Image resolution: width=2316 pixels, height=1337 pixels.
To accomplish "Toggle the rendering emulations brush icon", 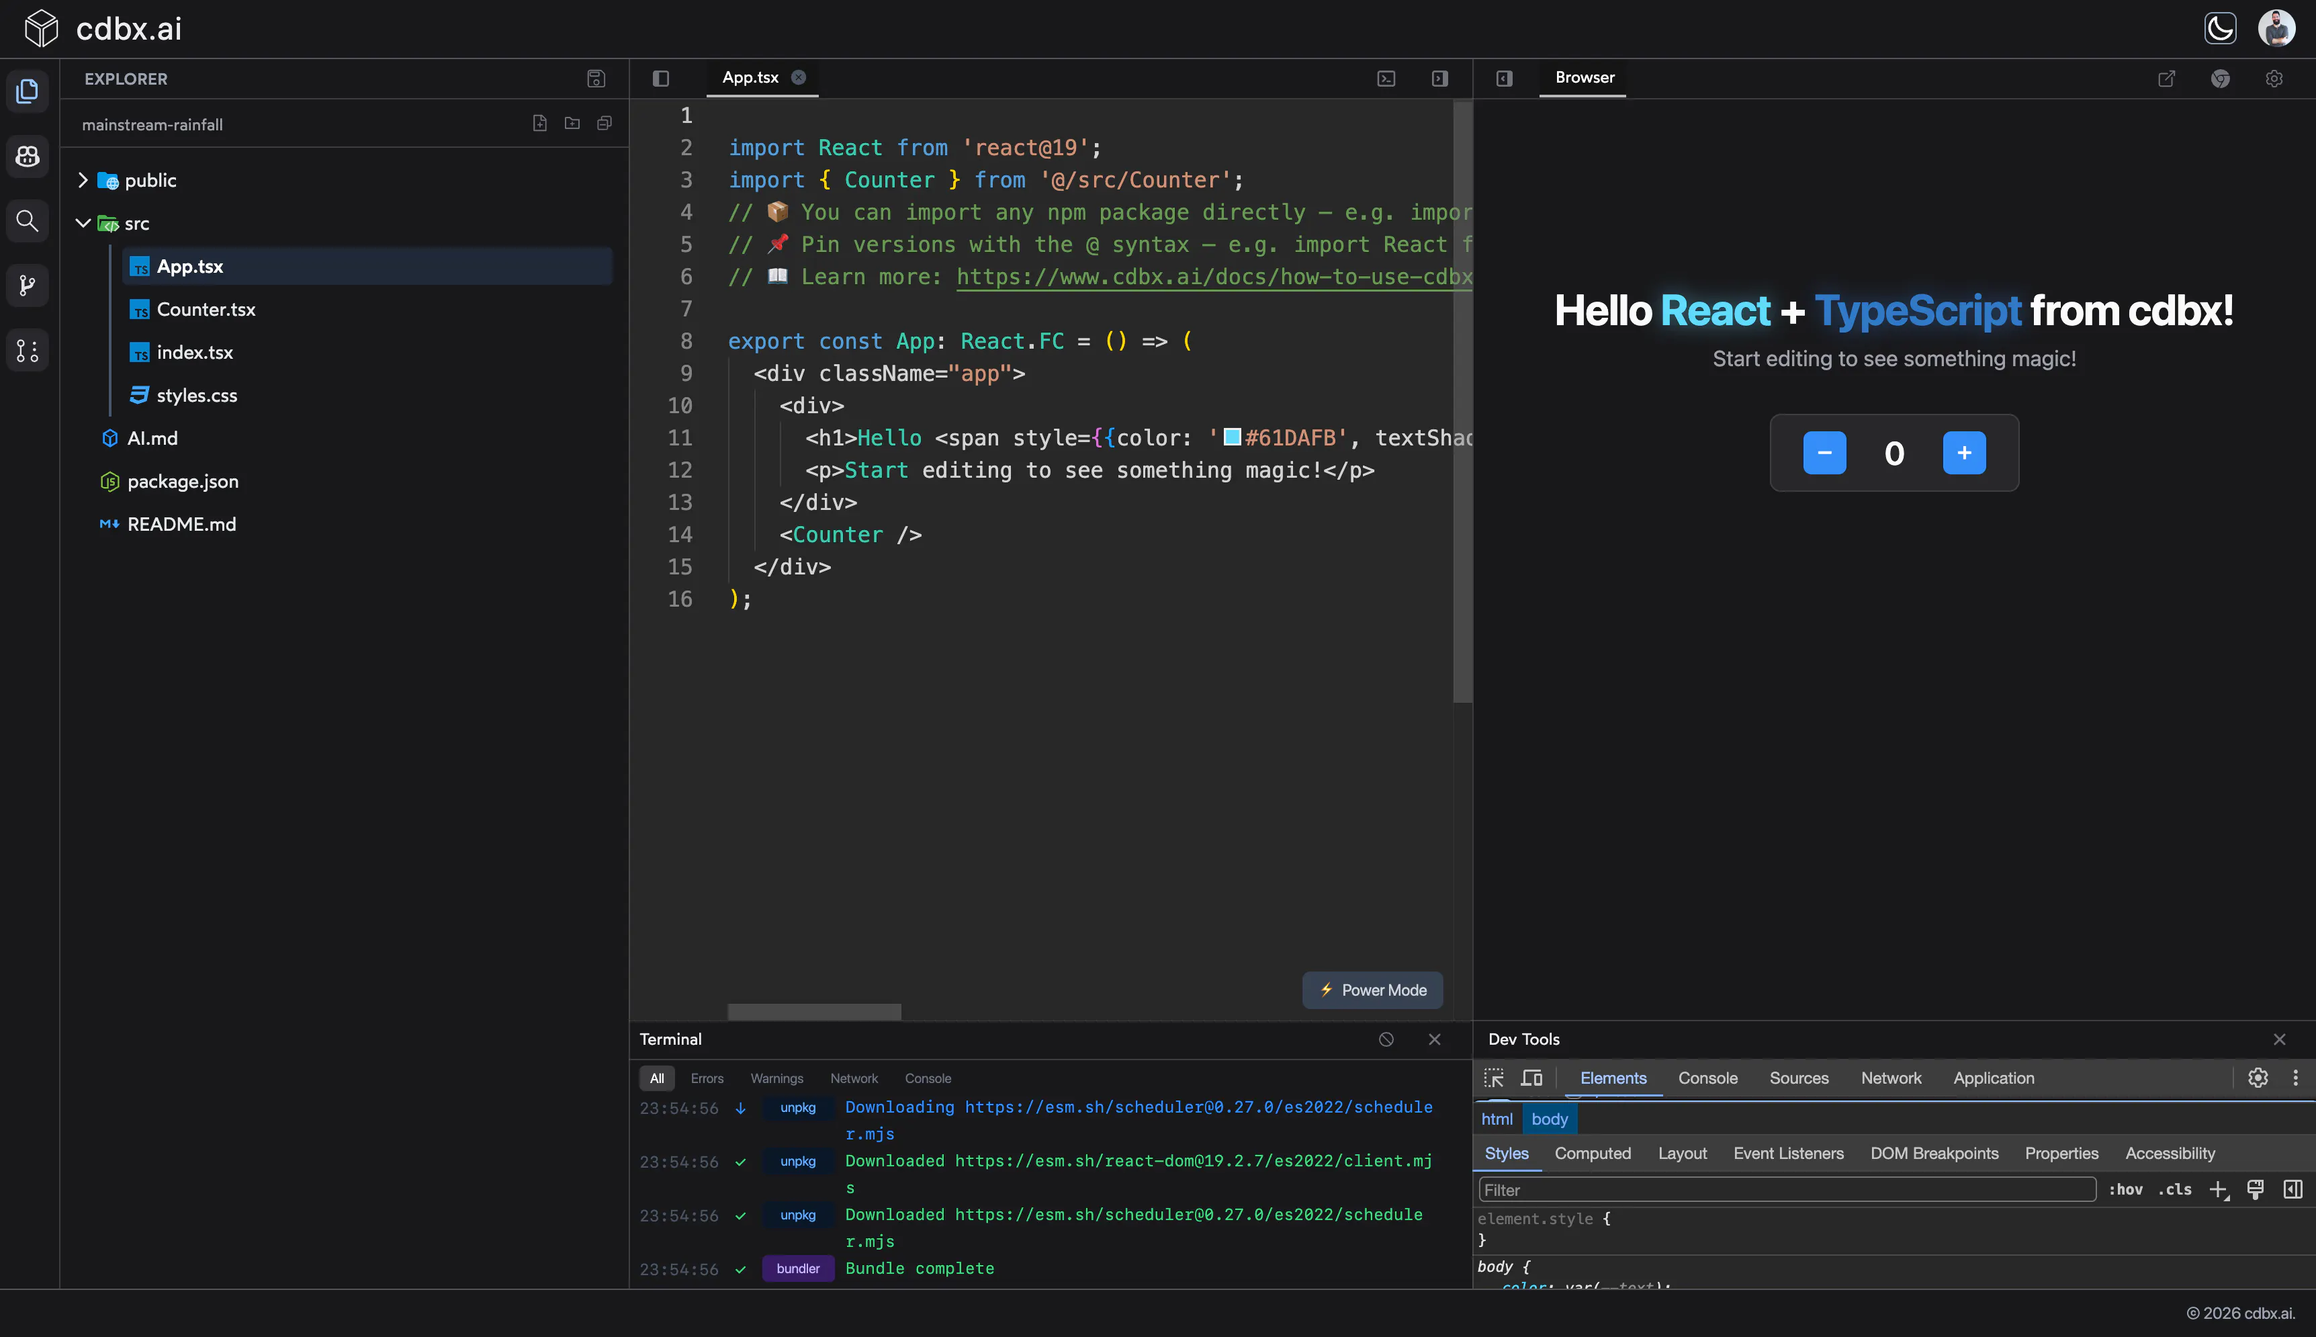I will tap(2256, 1189).
